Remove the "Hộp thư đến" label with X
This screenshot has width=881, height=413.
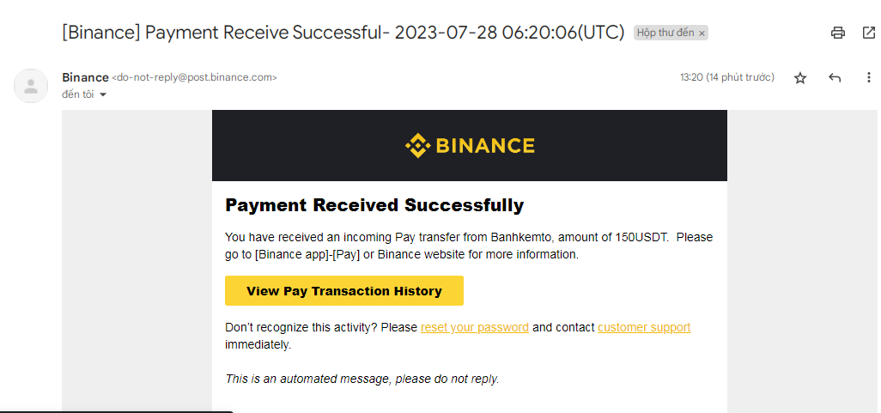tap(702, 33)
